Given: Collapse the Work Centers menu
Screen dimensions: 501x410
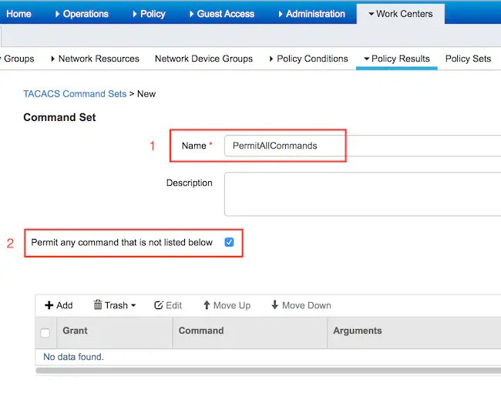Looking at the screenshot, I should 401,14.
